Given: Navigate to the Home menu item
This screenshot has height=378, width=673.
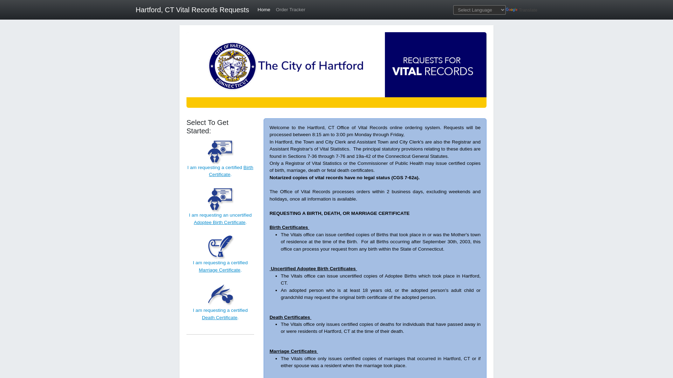Looking at the screenshot, I should (264, 10).
